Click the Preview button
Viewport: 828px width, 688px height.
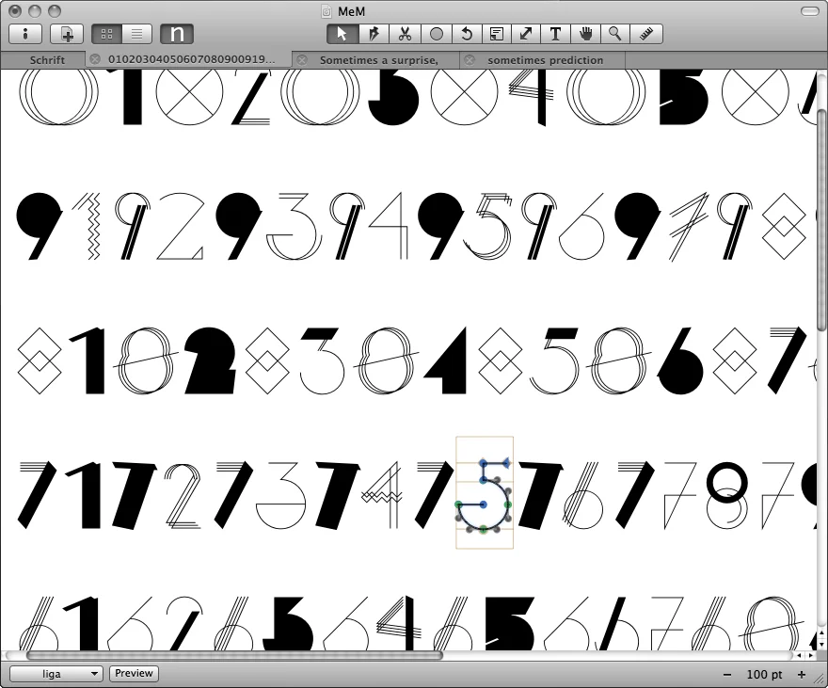point(134,674)
